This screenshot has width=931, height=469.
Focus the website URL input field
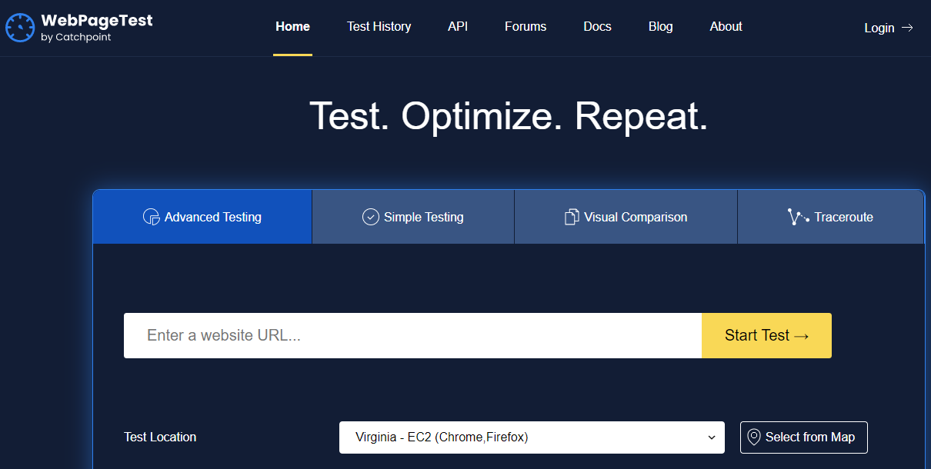coord(412,335)
